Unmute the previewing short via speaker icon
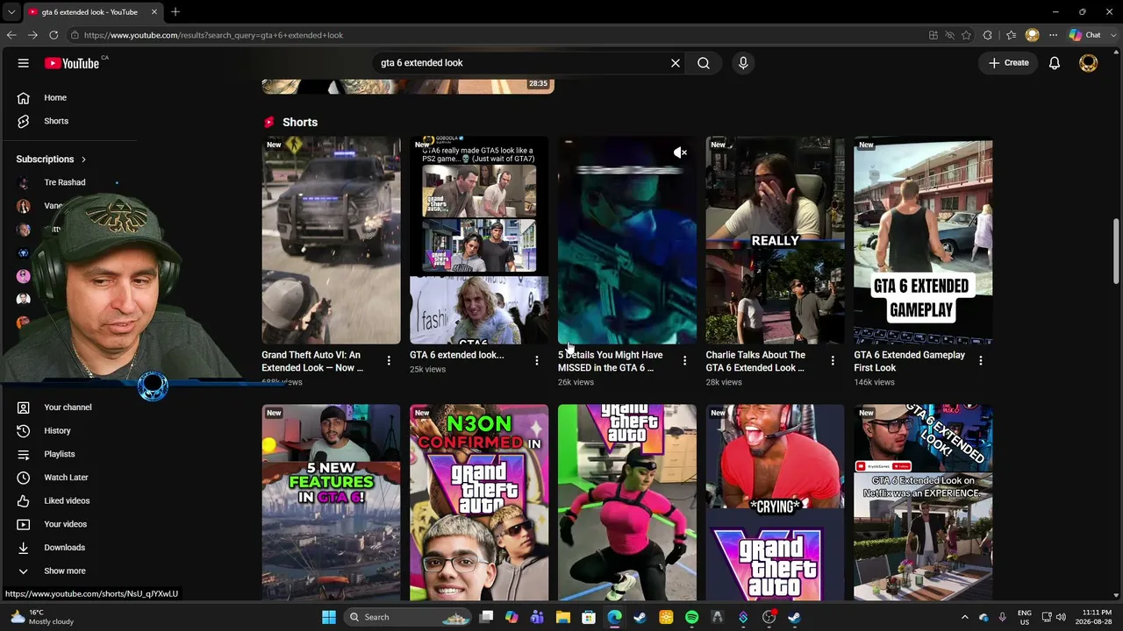 click(680, 153)
